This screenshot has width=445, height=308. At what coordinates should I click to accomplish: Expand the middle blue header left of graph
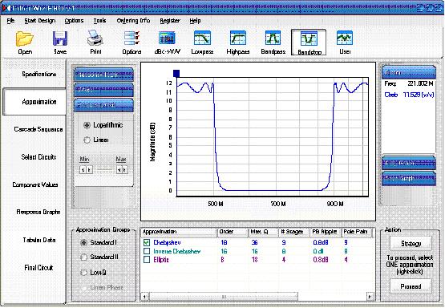(x=103, y=90)
